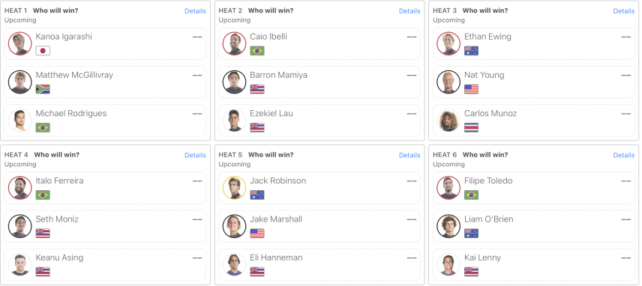642x286 pixels.
Task: Click the Australia flag under Ethan Ewing
Action: tap(471, 51)
